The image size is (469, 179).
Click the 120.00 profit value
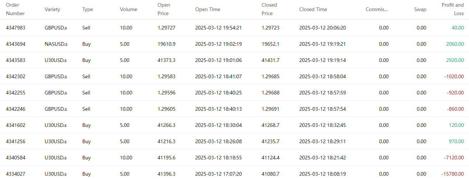click(x=456, y=125)
